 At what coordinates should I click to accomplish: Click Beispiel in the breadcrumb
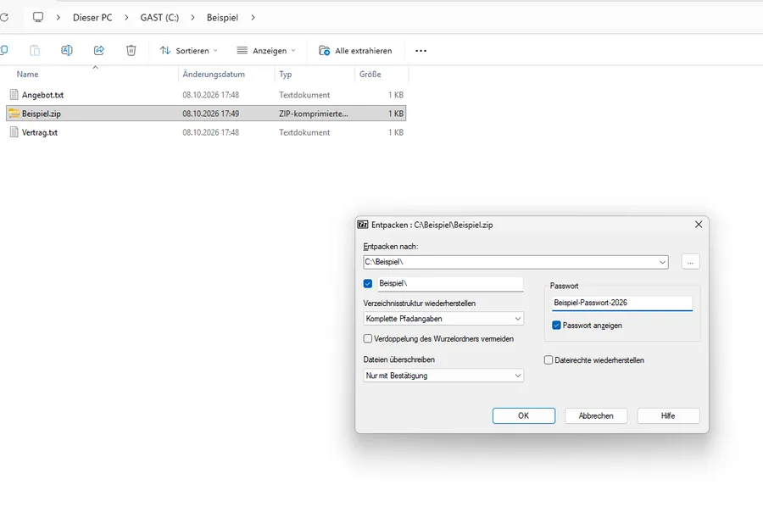pos(222,18)
